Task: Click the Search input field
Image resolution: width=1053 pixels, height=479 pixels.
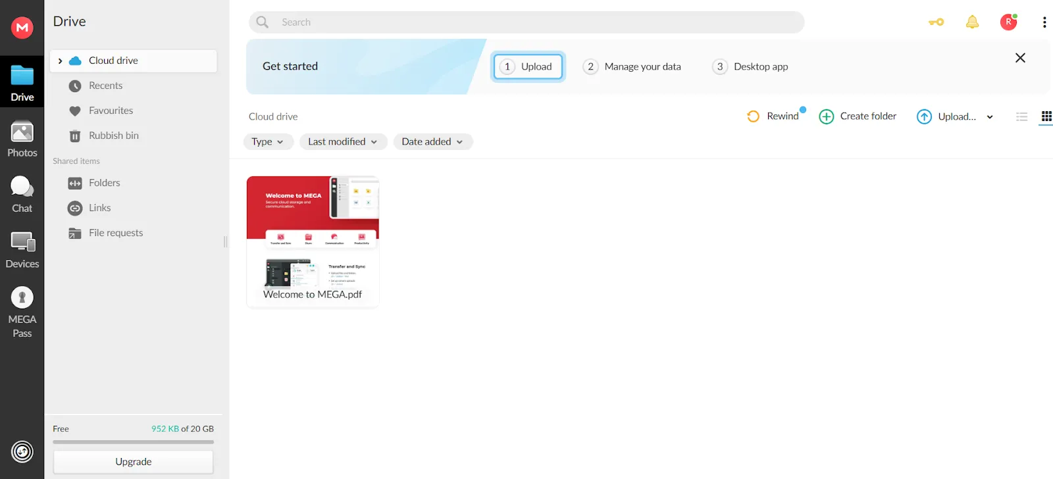Action: click(x=526, y=22)
